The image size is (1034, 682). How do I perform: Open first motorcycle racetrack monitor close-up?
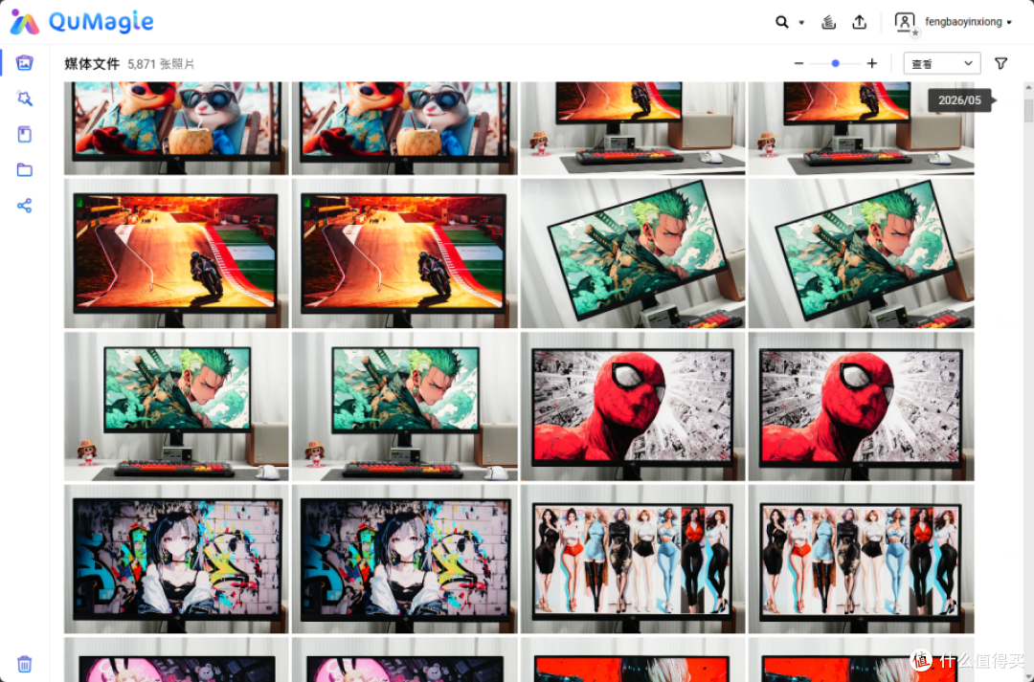(176, 253)
